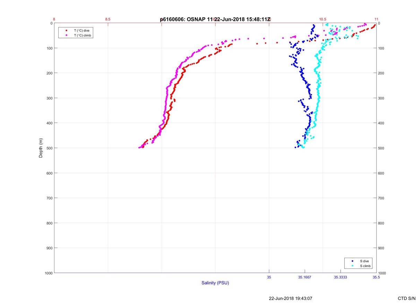Click blue marker beside 'S dive'
The width and height of the screenshot is (416, 307).
pos(353,261)
